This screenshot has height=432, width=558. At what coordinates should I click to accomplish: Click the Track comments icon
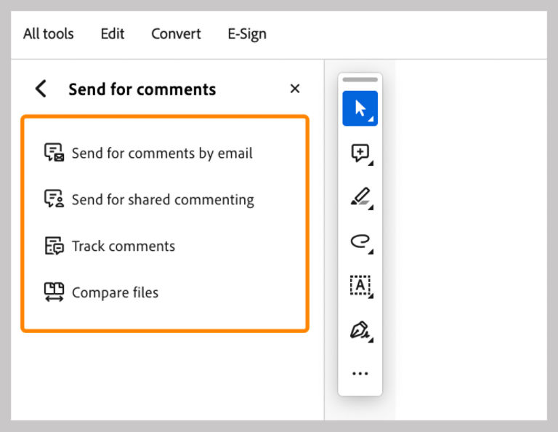click(x=54, y=246)
